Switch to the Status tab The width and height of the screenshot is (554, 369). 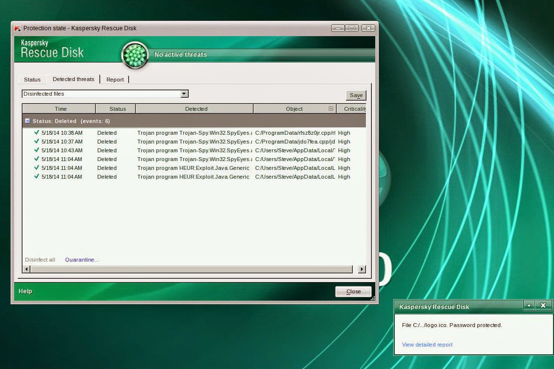pos(32,80)
